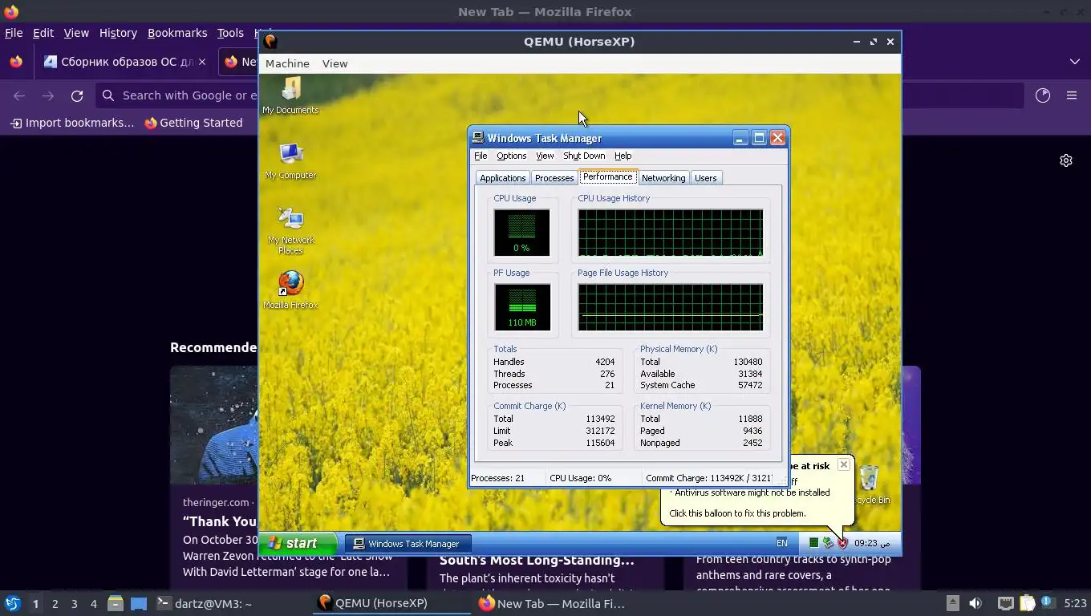Switch to the Processes tab
Screen dimensions: 1091x616
coord(554,178)
